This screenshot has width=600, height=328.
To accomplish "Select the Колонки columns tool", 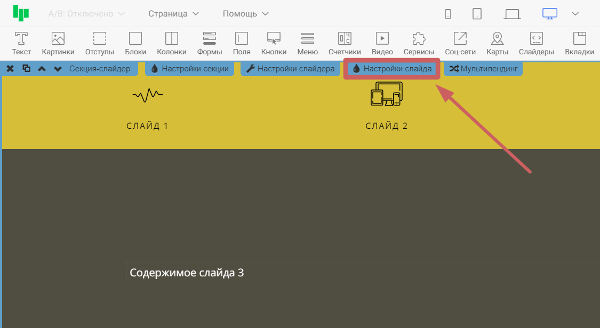I will click(171, 43).
